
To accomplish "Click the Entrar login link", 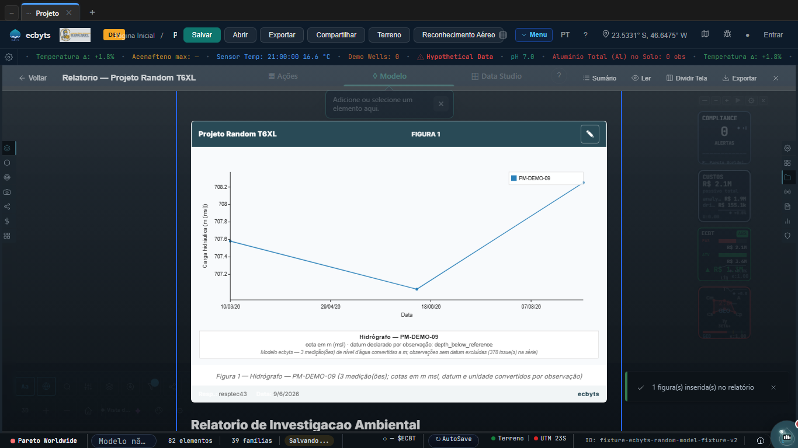I will pyautogui.click(x=773, y=35).
